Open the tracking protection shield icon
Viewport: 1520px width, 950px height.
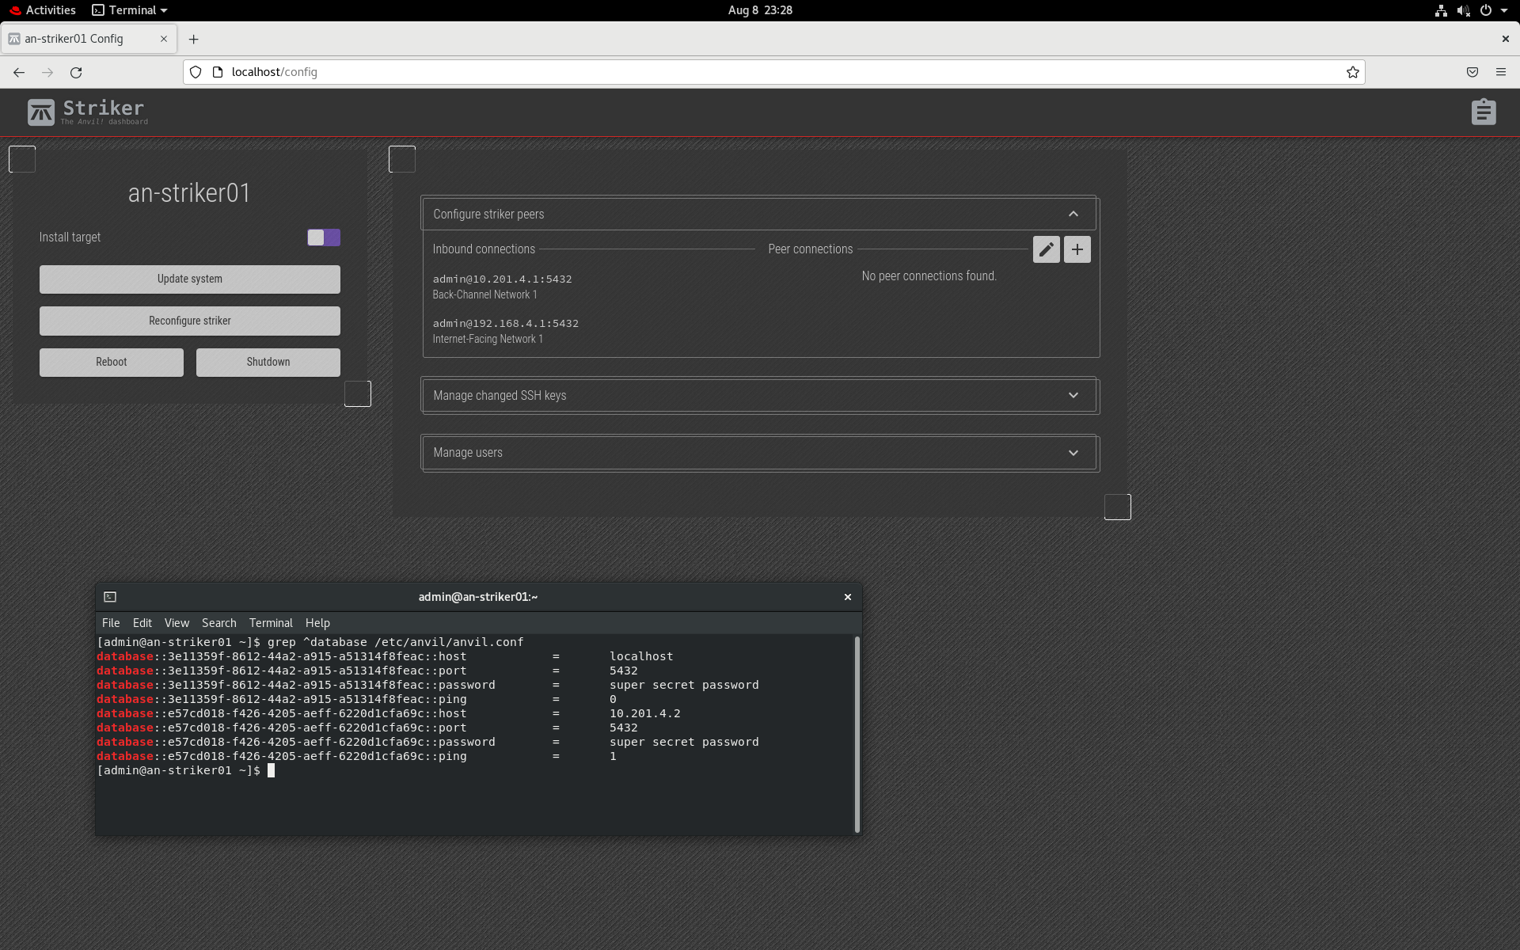196,72
